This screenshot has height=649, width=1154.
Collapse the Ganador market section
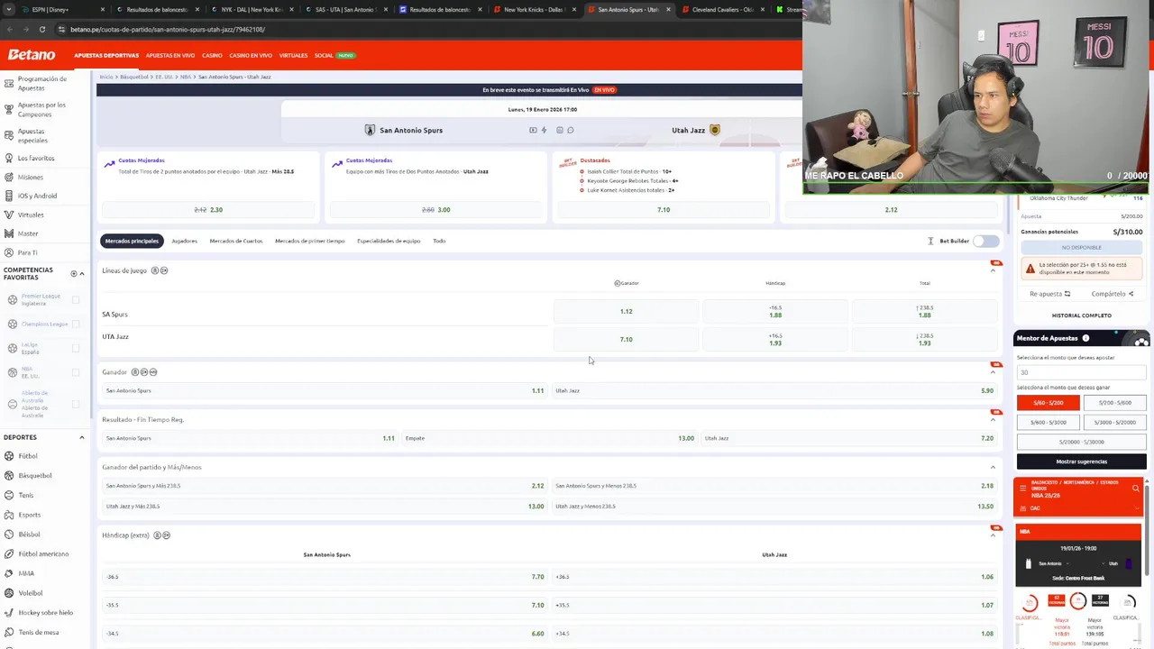[x=994, y=372]
